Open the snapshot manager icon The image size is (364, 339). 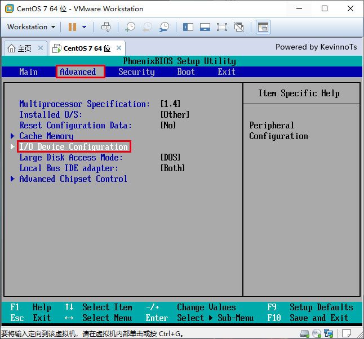point(164,27)
